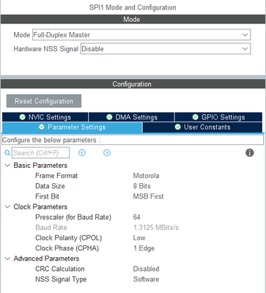
Task: Click the Mode section header bar
Action: 133,19
